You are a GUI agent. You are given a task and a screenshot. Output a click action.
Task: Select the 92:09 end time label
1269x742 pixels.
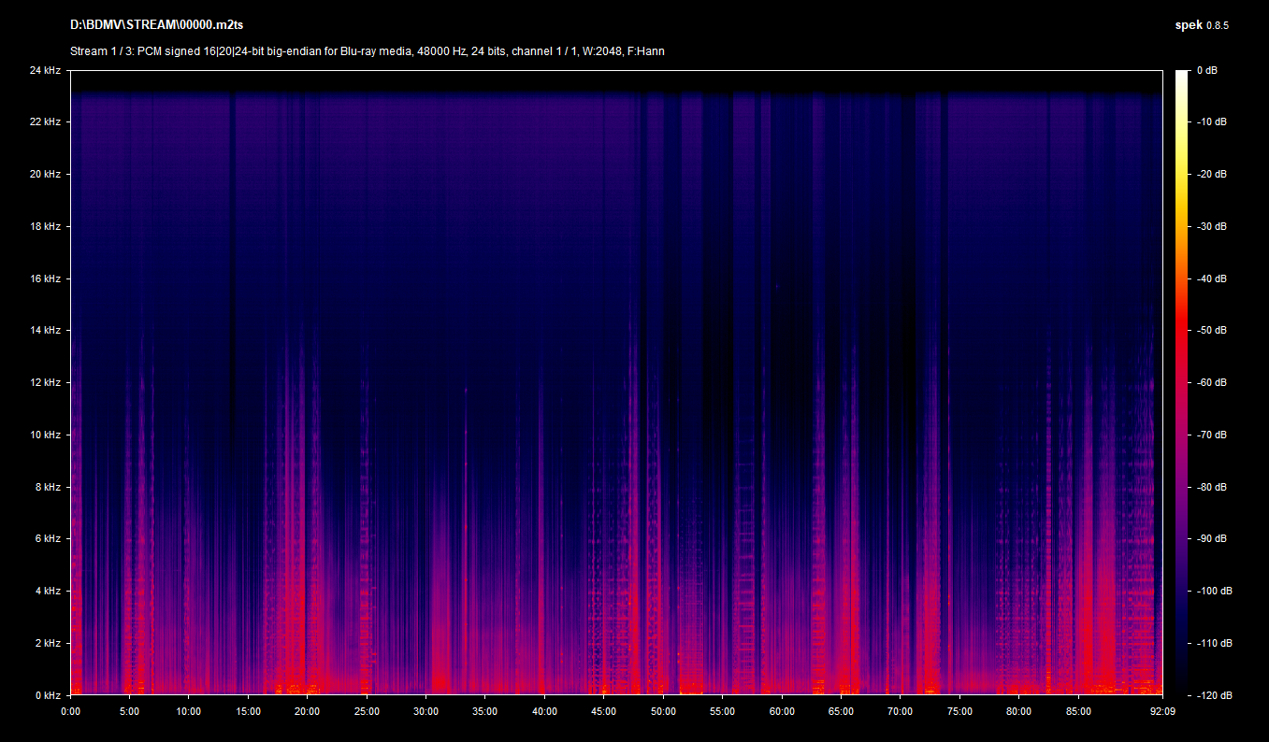click(x=1162, y=711)
